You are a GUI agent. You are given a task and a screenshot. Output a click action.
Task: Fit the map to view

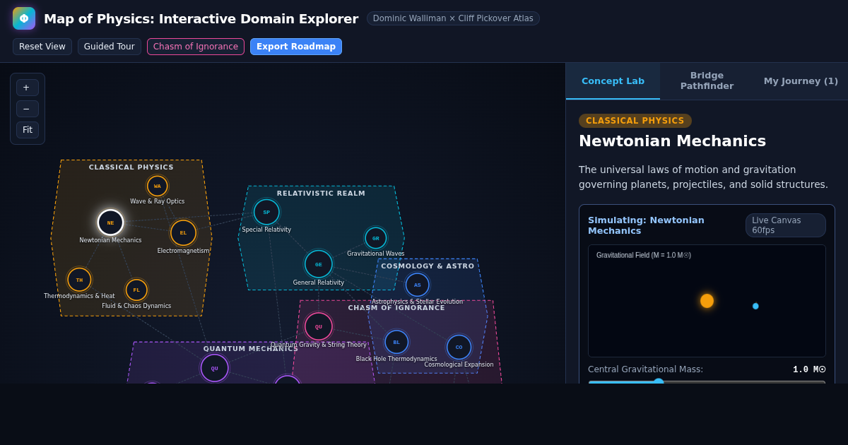[x=28, y=130]
